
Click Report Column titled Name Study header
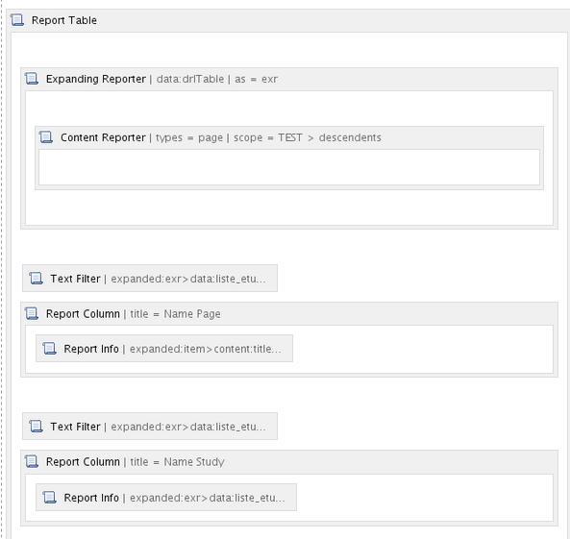click(289, 461)
